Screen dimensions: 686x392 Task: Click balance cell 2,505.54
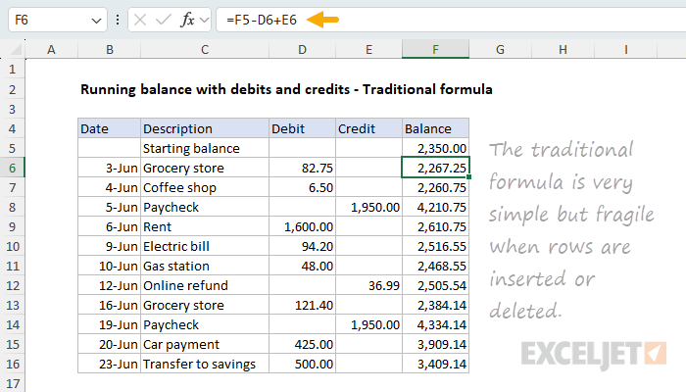[436, 285]
